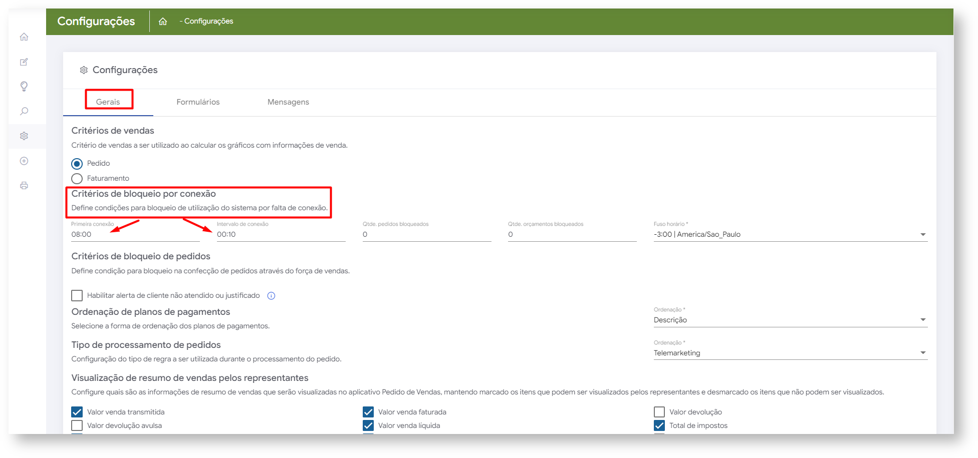The width and height of the screenshot is (978, 458).
Task: Click the home icon in left sidebar
Action: click(24, 37)
